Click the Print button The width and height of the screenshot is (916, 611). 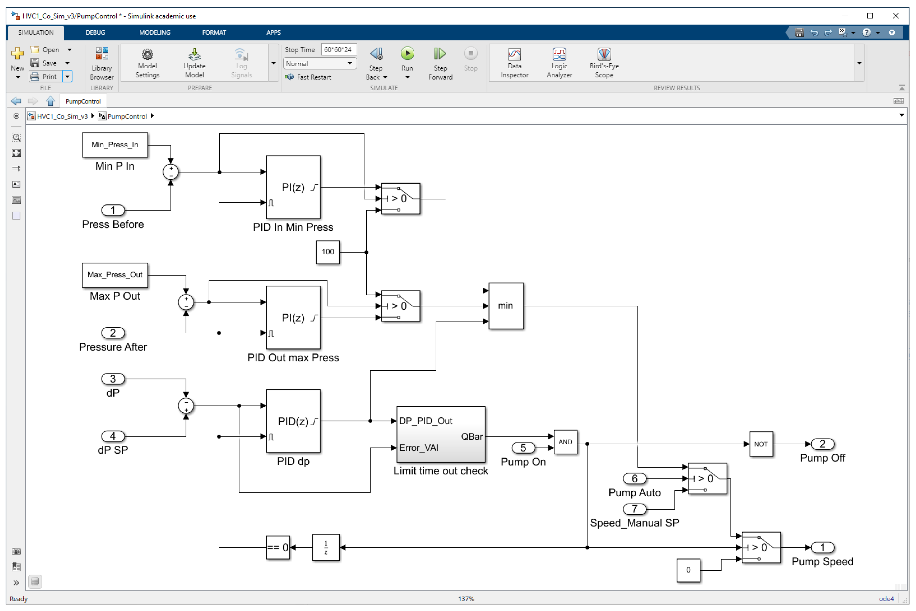(45, 76)
